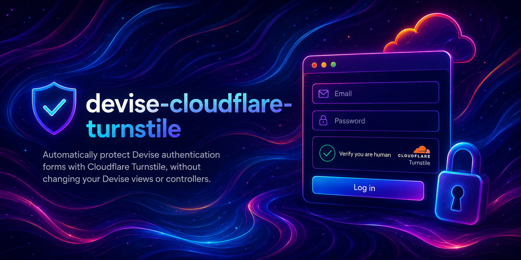Click the envelope icon in Email field
This screenshot has height=260, width=521.
click(x=323, y=94)
